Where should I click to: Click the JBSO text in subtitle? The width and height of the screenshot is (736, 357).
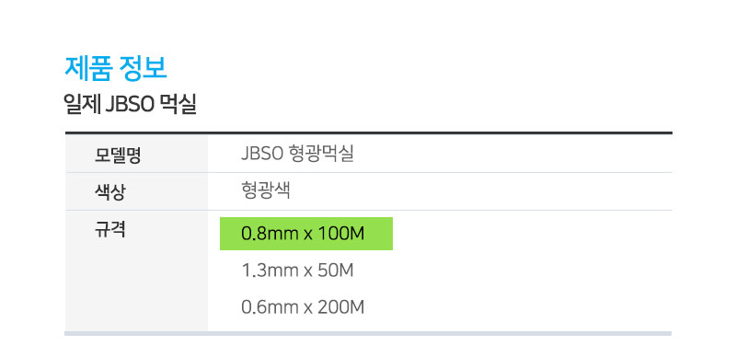[x=130, y=105]
